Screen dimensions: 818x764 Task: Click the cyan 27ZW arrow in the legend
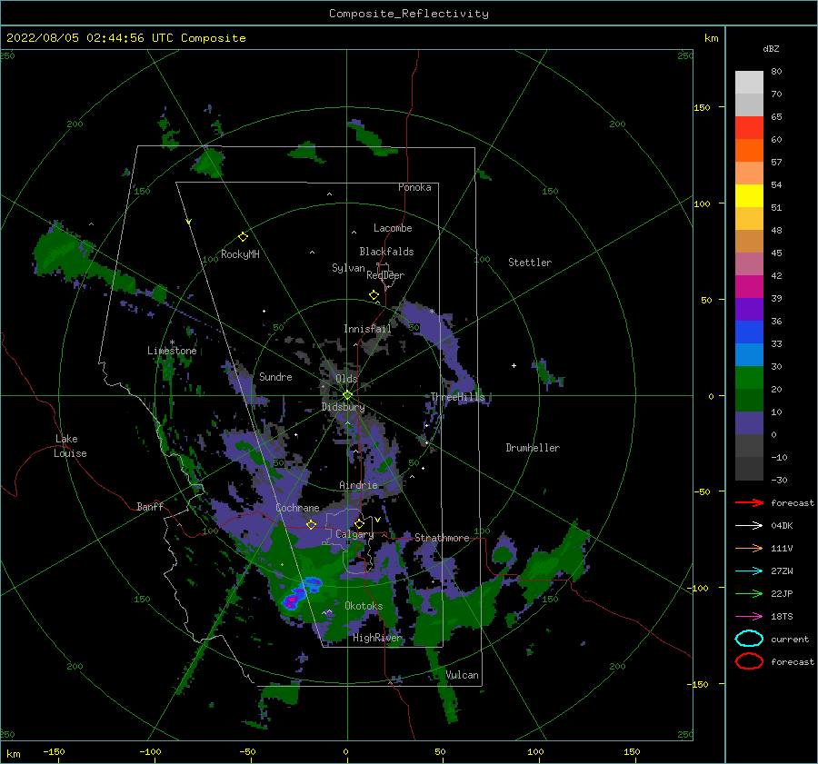click(749, 571)
